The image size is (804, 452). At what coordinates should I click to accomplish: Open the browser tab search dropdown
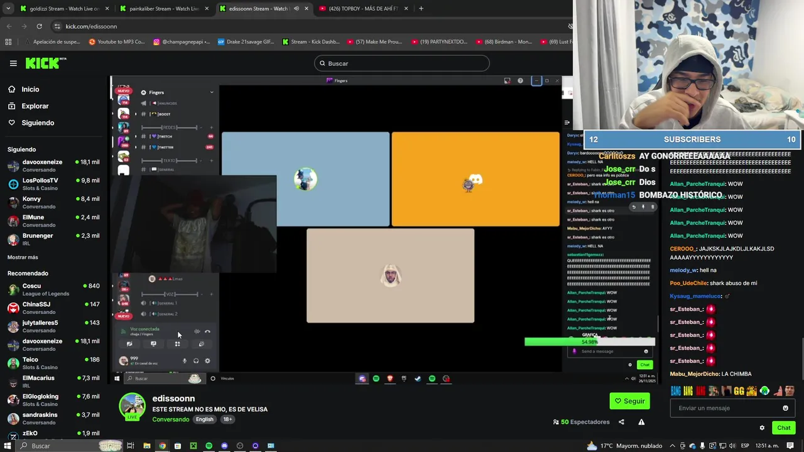[x=8, y=9]
